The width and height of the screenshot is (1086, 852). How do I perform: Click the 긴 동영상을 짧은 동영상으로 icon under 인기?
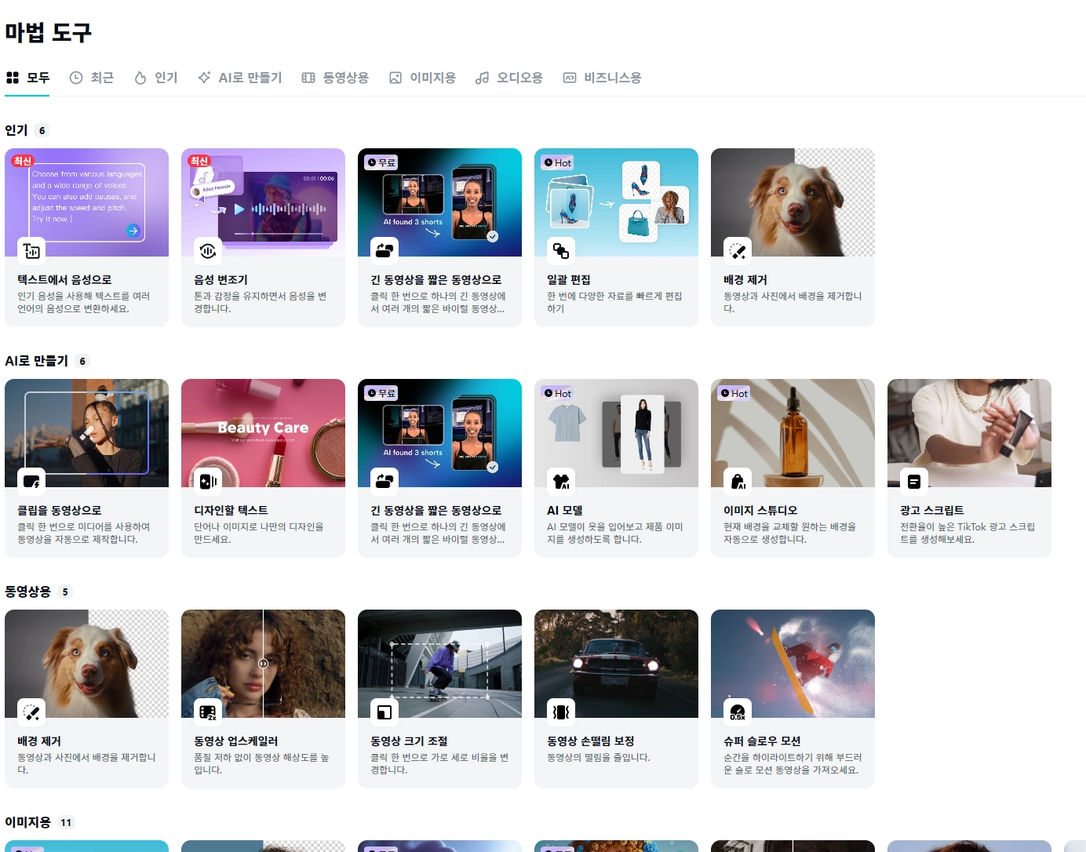pos(384,251)
